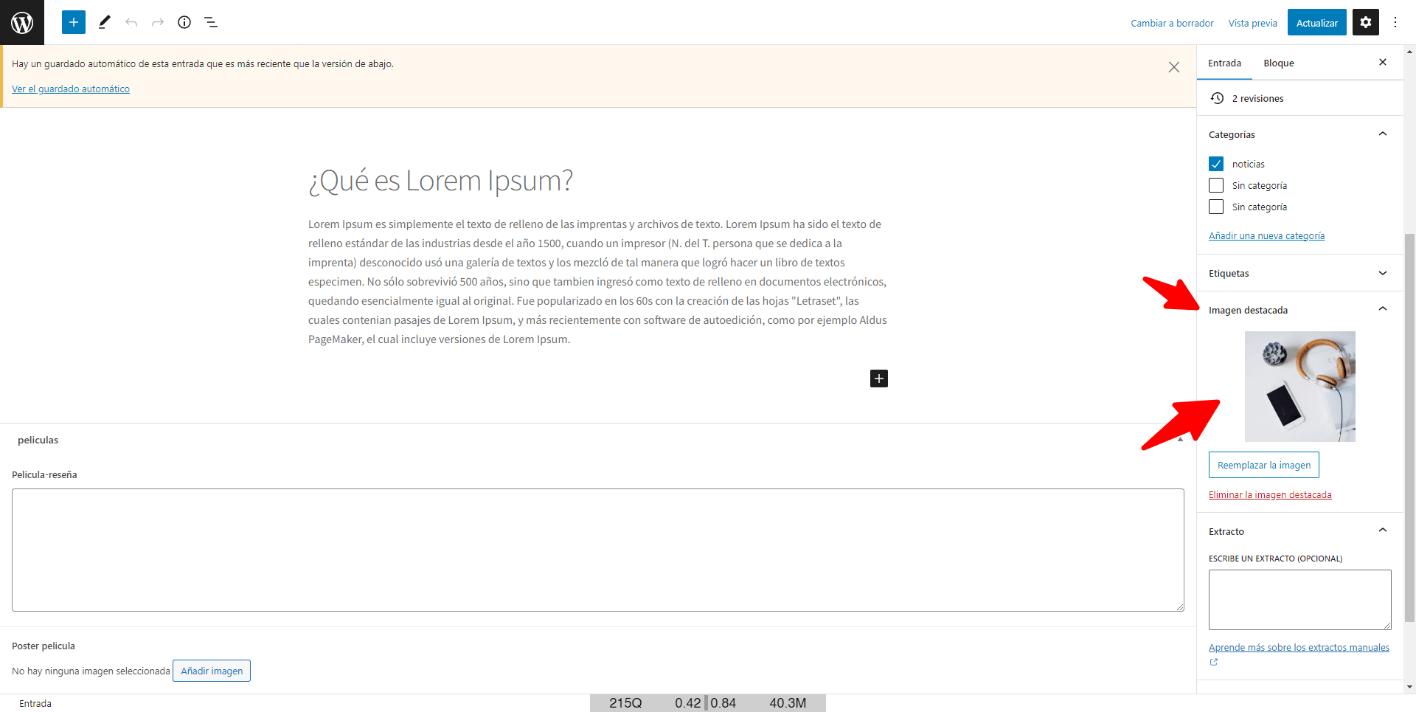Click the Actualizar button
Viewport: 1416px width, 712px height.
(1317, 22)
